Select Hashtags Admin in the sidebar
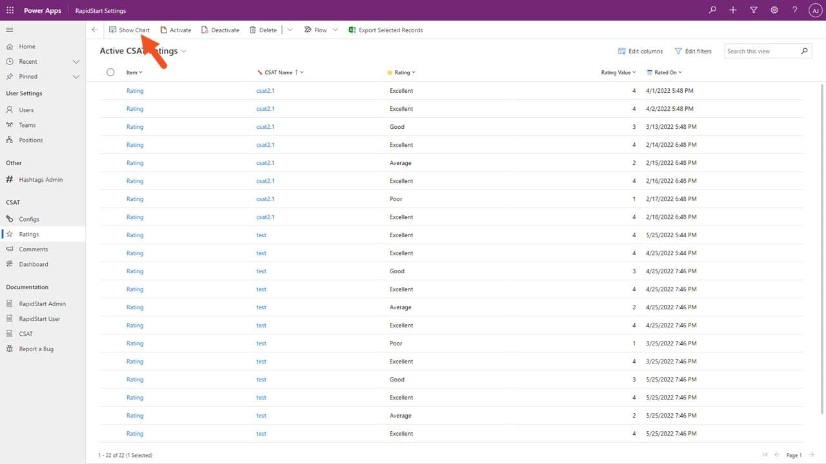This screenshot has width=826, height=464. [x=41, y=180]
